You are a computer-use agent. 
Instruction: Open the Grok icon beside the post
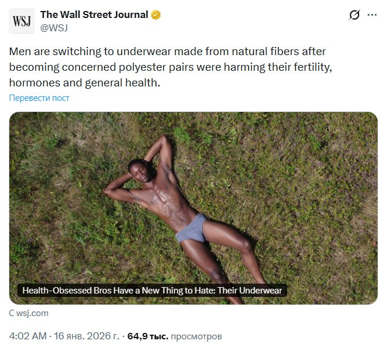(x=354, y=16)
